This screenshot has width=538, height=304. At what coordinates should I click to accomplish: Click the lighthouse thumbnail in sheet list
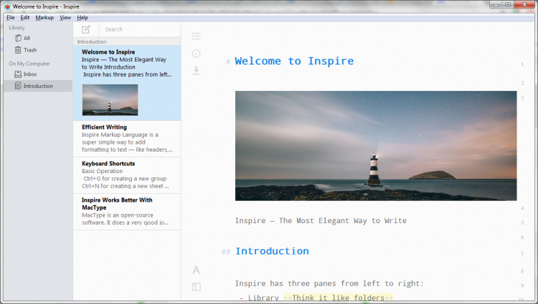tap(110, 100)
